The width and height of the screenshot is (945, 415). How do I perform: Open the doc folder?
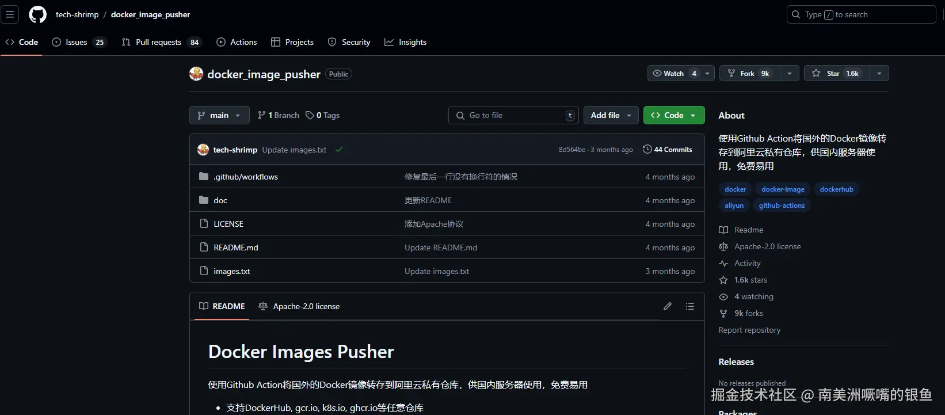pos(220,200)
